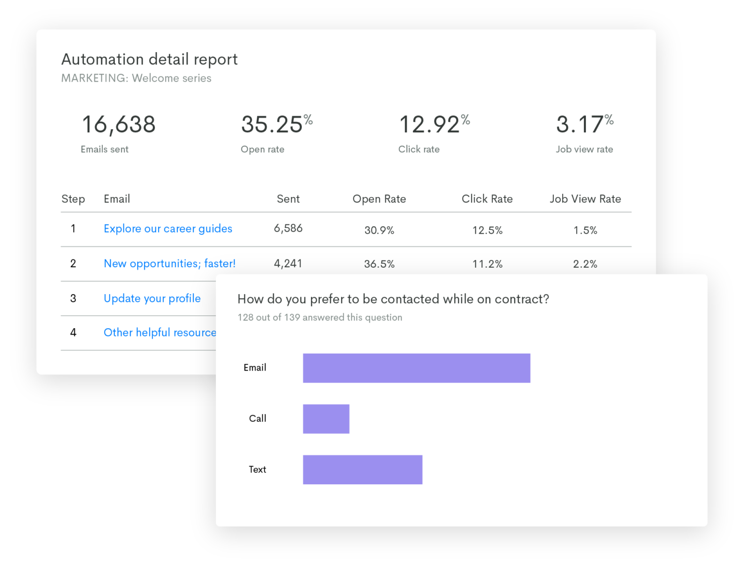Click the 'MARKETING: Welcome series' subtitle
The height and width of the screenshot is (567, 744).
[x=136, y=78]
